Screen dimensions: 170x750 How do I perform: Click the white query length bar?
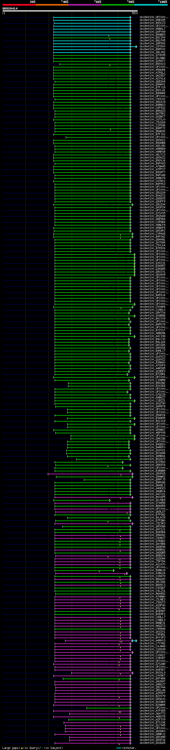pos(70,11)
